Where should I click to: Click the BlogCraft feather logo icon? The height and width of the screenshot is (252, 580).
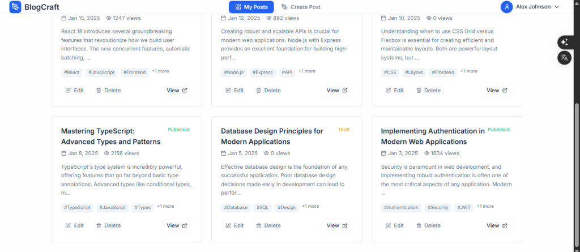[x=15, y=7]
